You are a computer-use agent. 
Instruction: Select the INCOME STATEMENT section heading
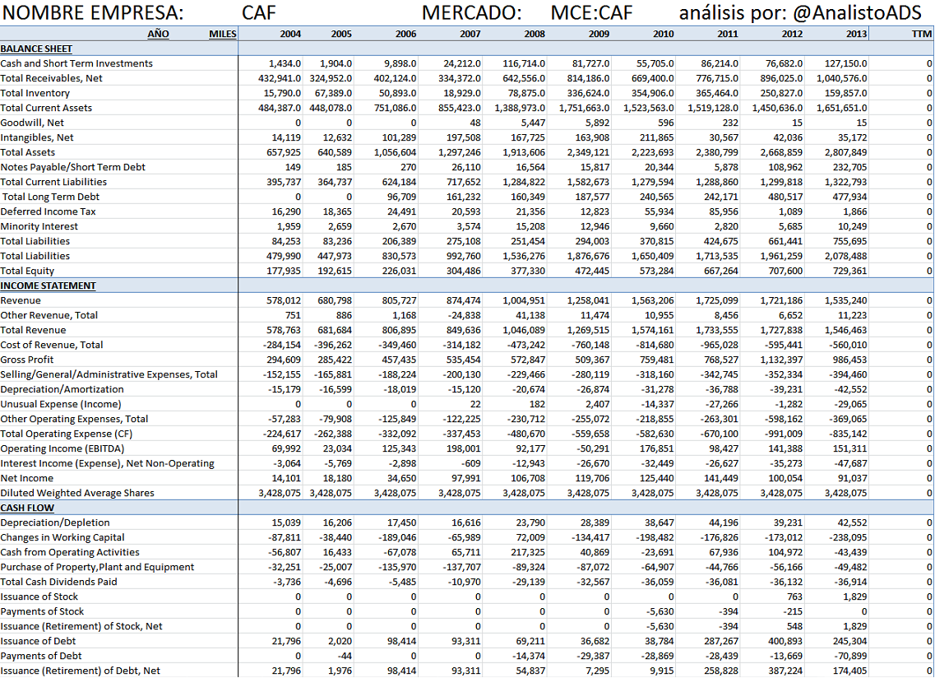coord(48,286)
